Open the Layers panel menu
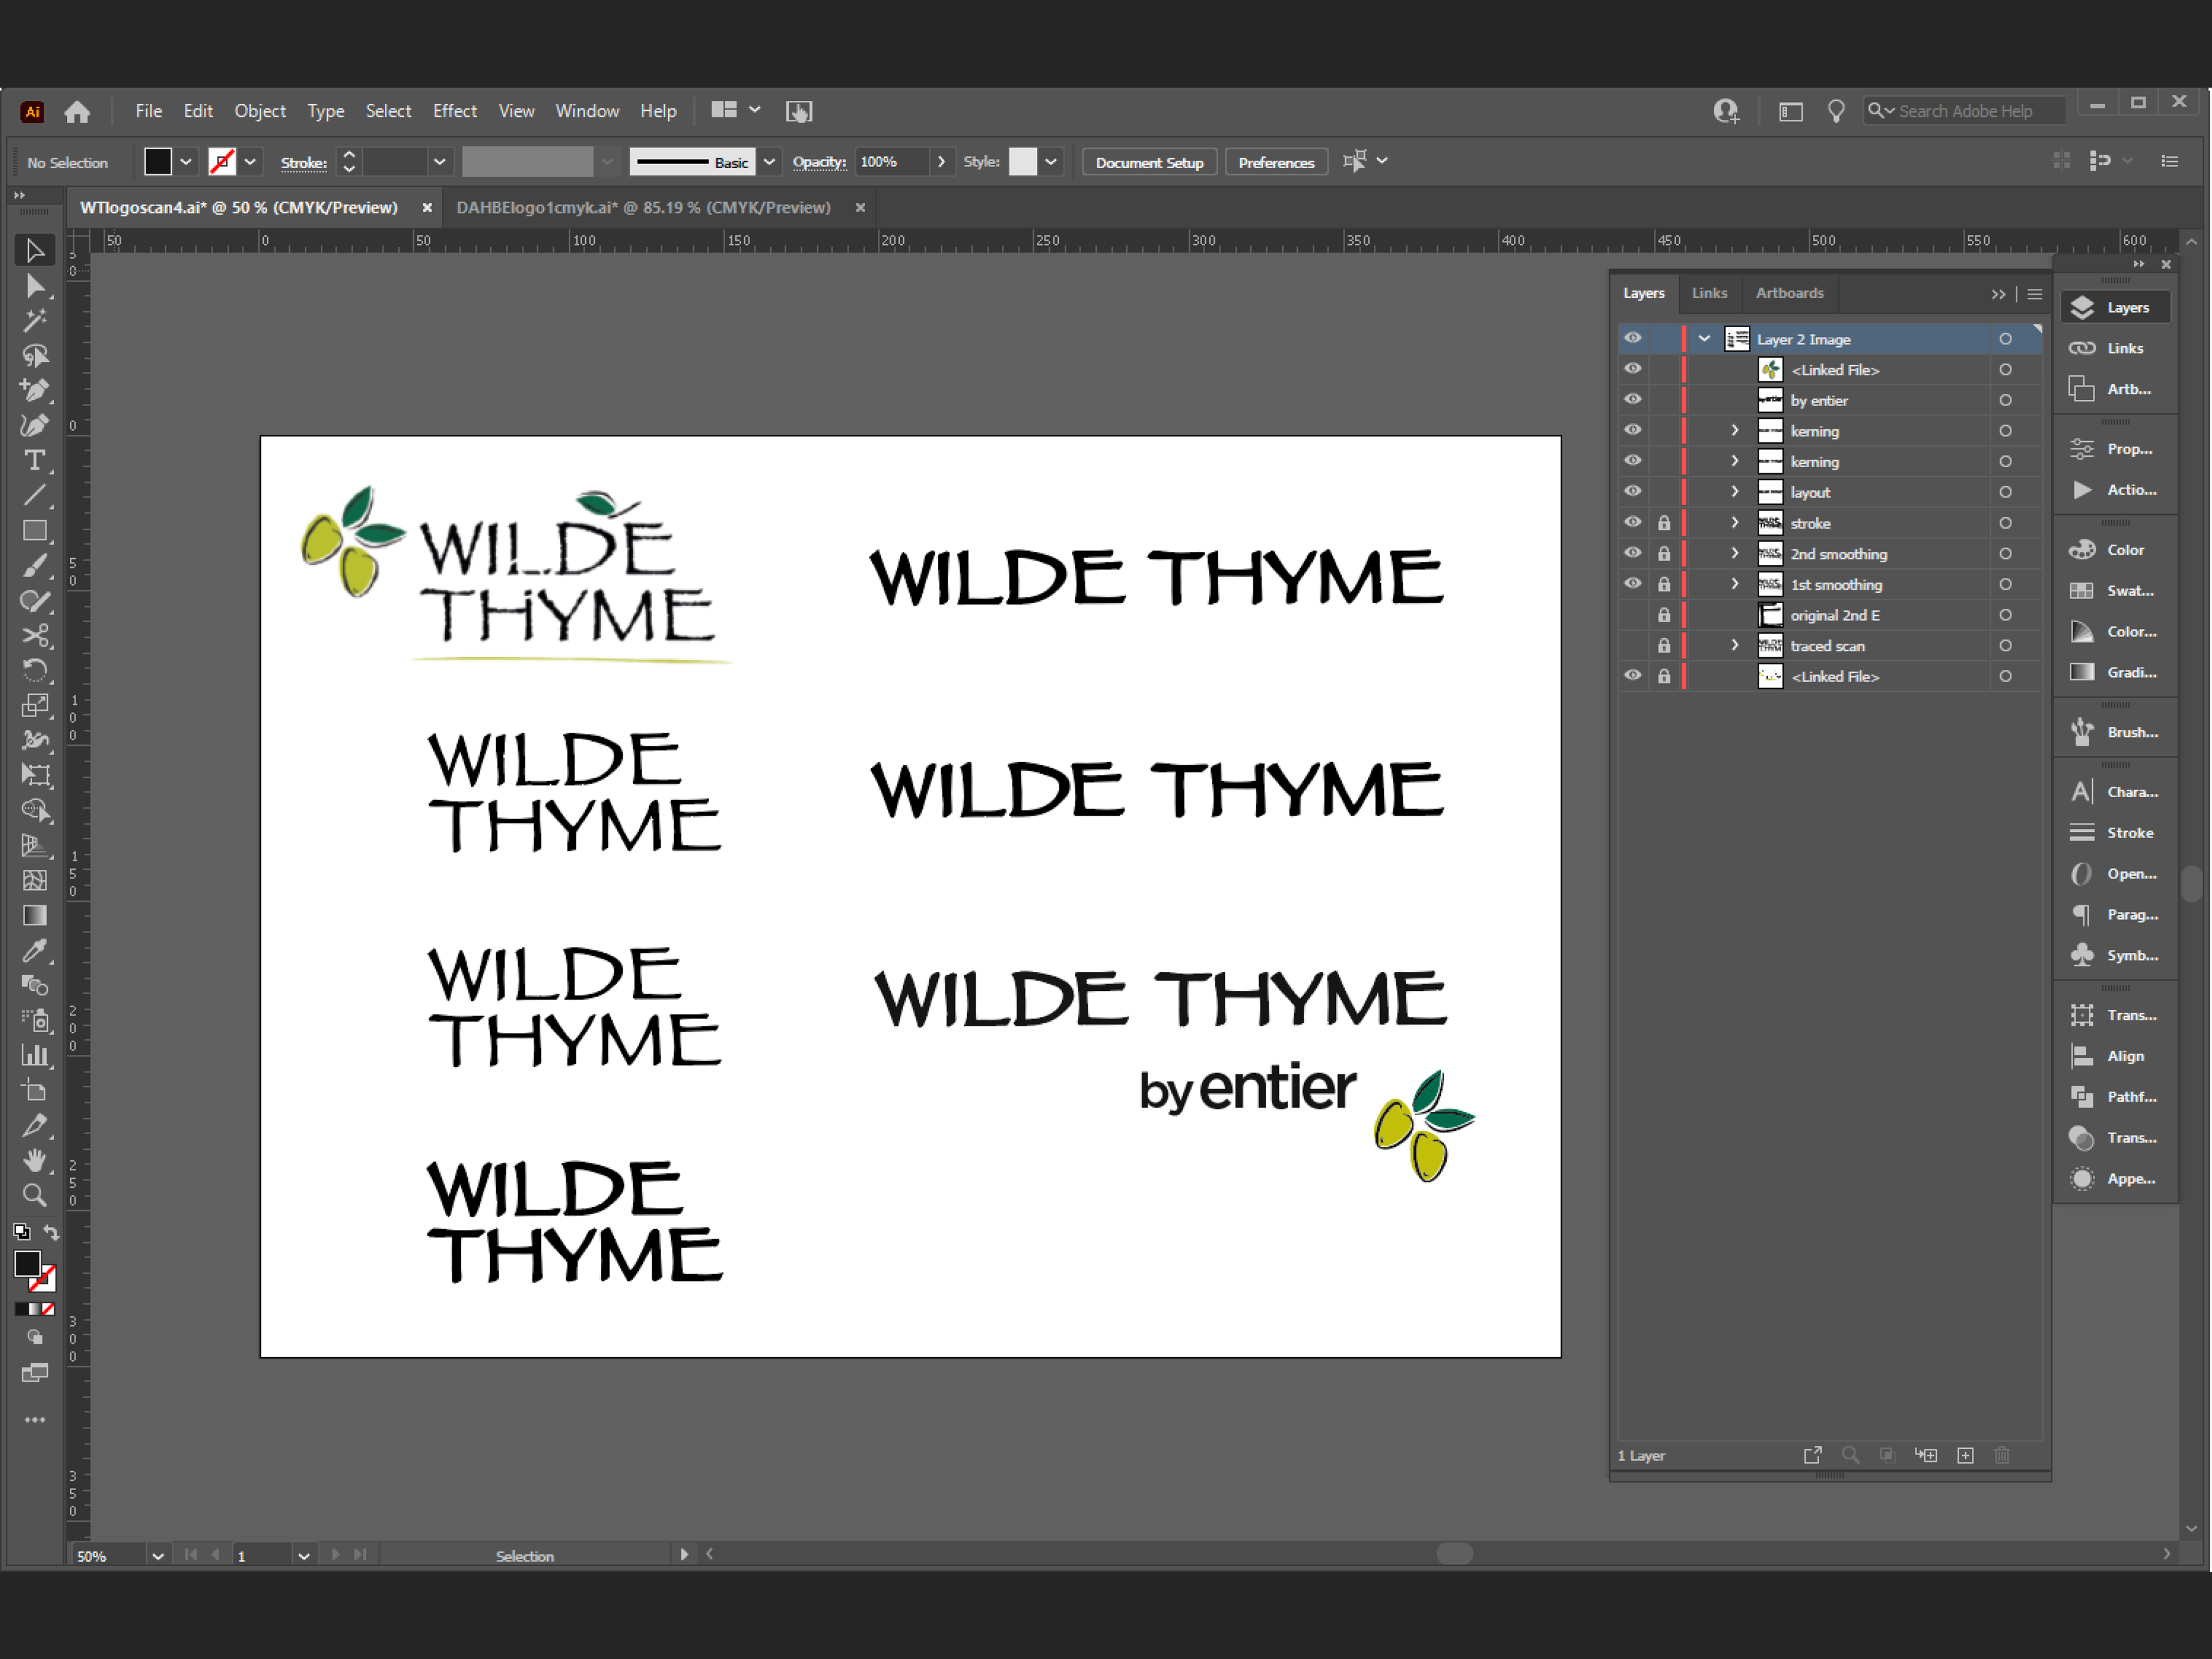The width and height of the screenshot is (2212, 1659). point(2034,294)
